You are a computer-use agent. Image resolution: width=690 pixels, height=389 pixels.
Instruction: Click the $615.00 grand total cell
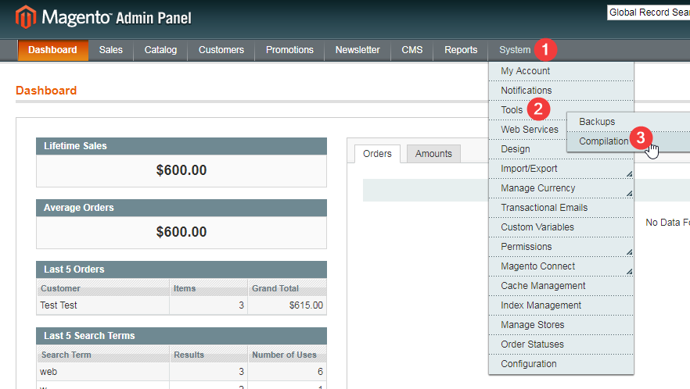click(287, 305)
